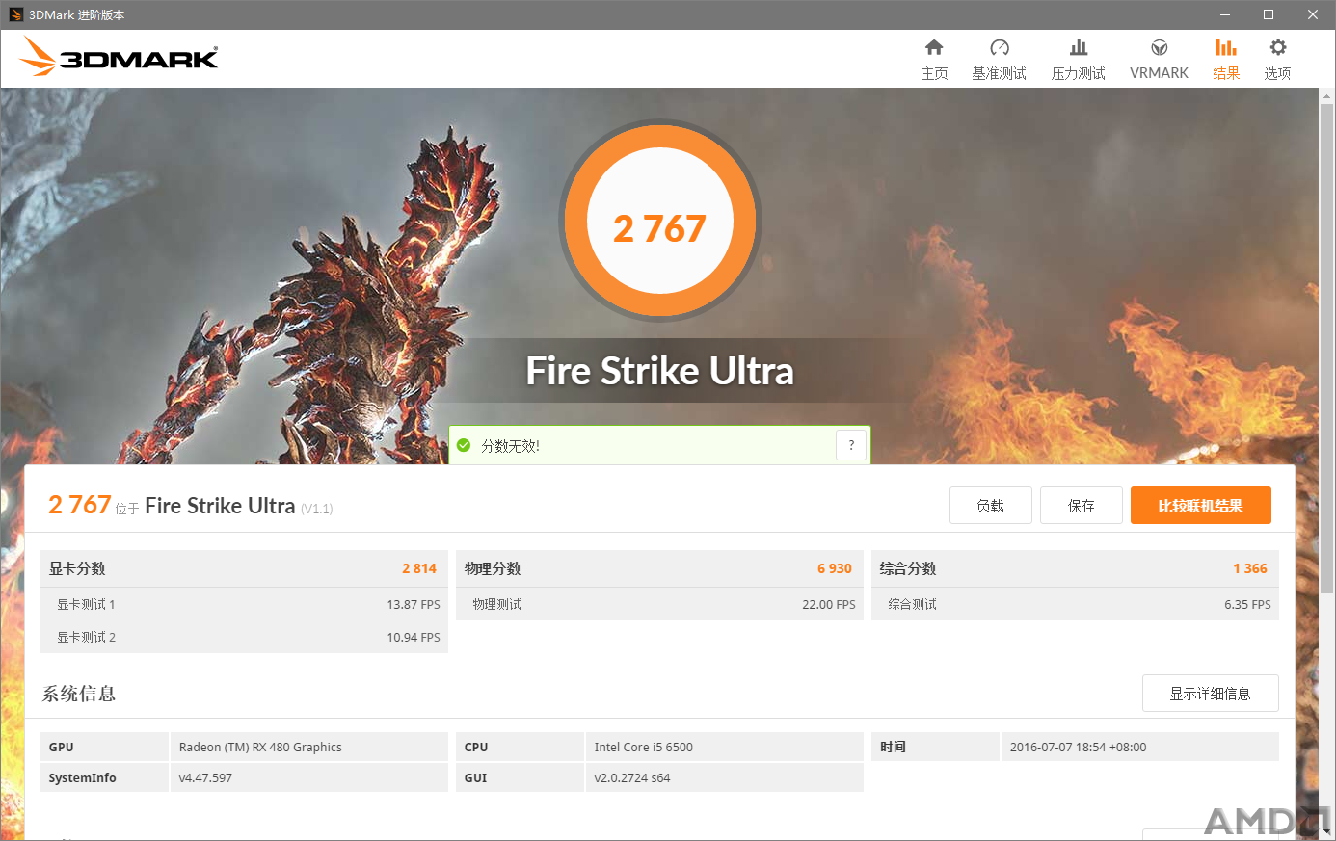Screen dimensions: 1336x841
Task: Click the 显卡测试 2 10.94 FPS row
Action: click(x=244, y=637)
